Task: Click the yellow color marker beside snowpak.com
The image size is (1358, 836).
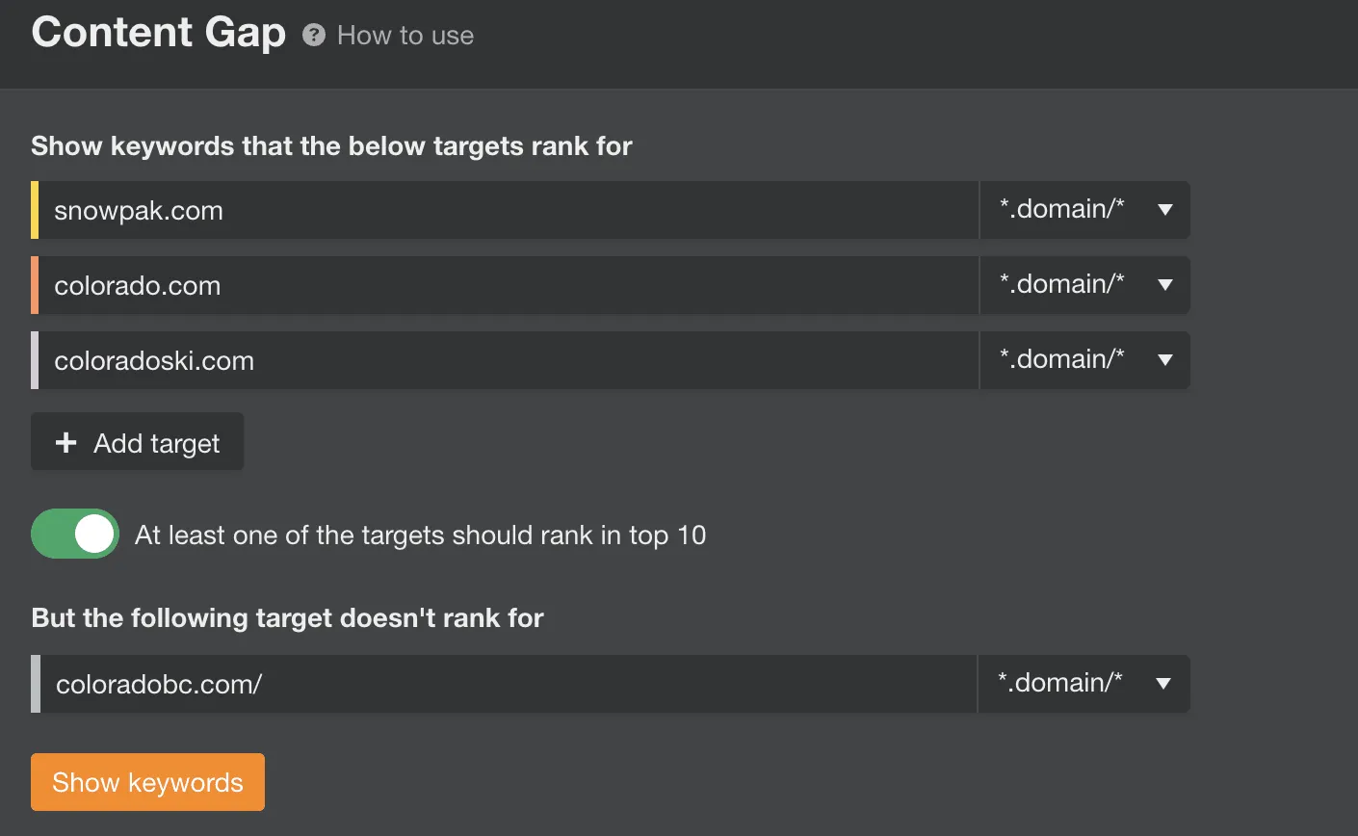Action: (x=35, y=210)
